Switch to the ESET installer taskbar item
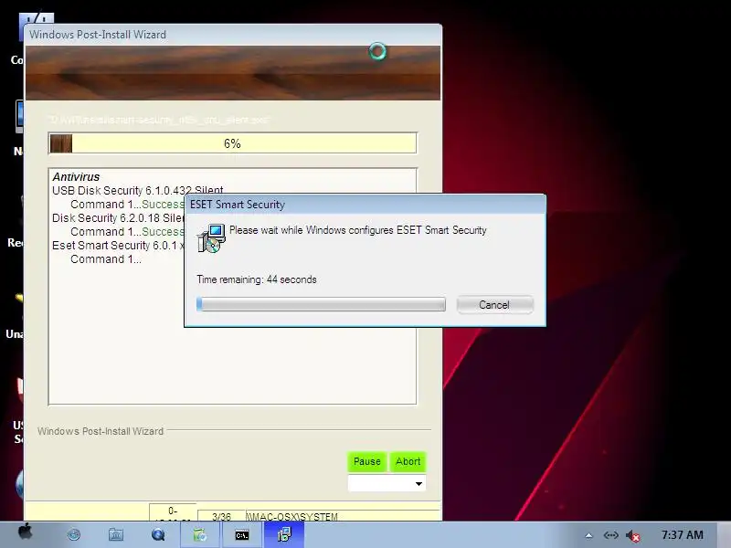Screen dimensions: 731x548 284,534
